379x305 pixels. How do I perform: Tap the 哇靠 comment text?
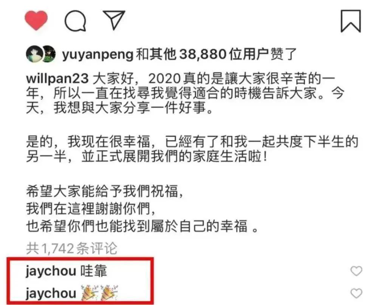[94, 271]
